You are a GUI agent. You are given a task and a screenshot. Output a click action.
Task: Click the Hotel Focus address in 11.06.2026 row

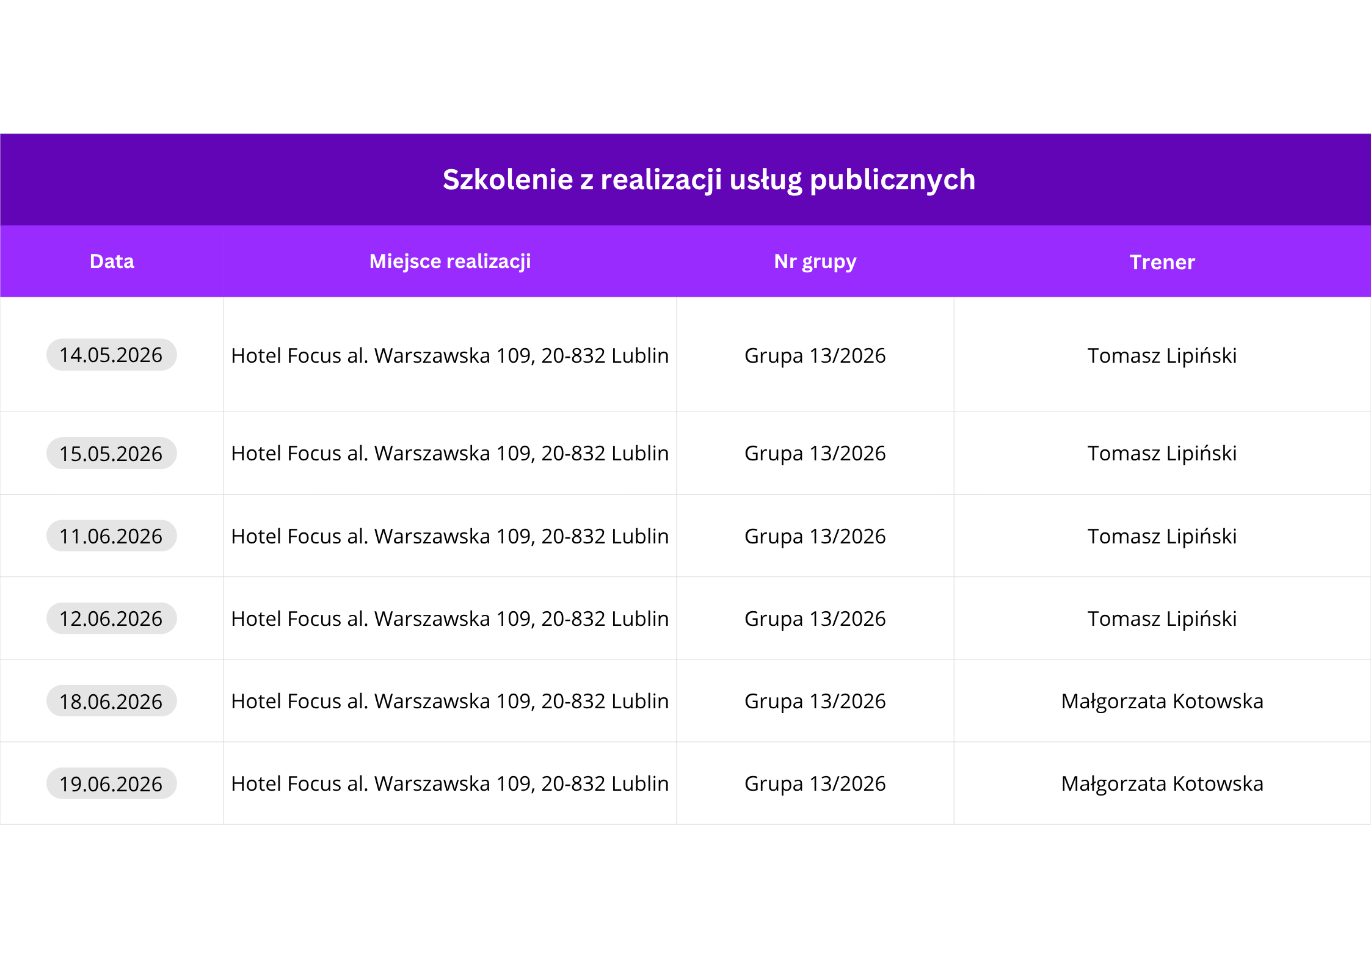(x=449, y=536)
